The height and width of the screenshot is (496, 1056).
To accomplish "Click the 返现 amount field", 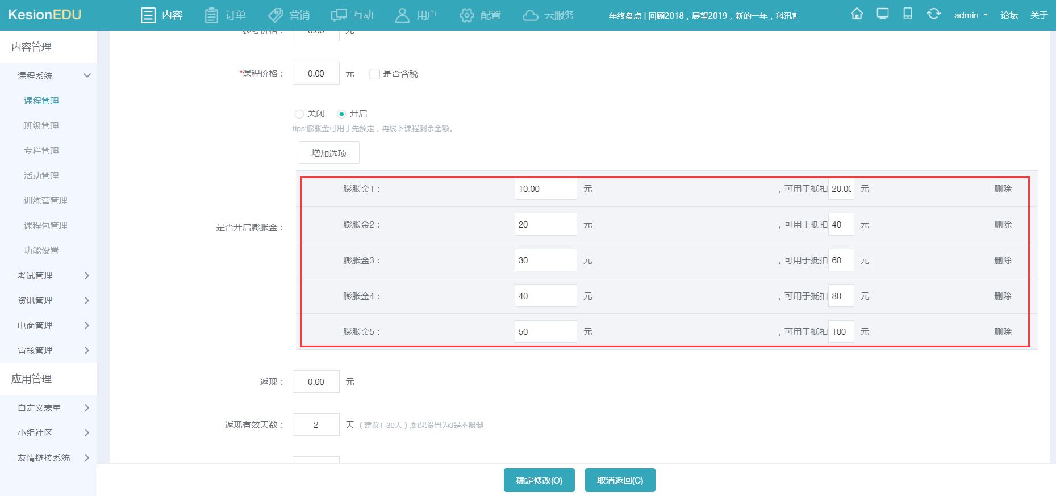I will click(316, 381).
